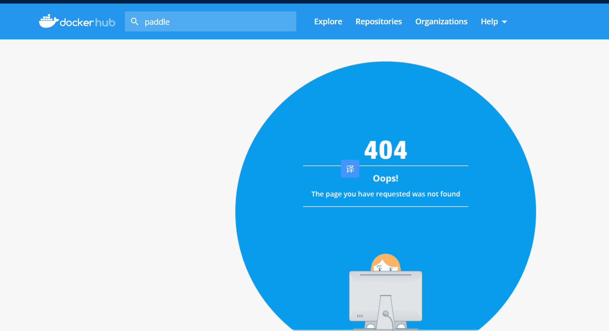This screenshot has width=609, height=331.
Task: Go to the Organizations page
Action: point(441,21)
